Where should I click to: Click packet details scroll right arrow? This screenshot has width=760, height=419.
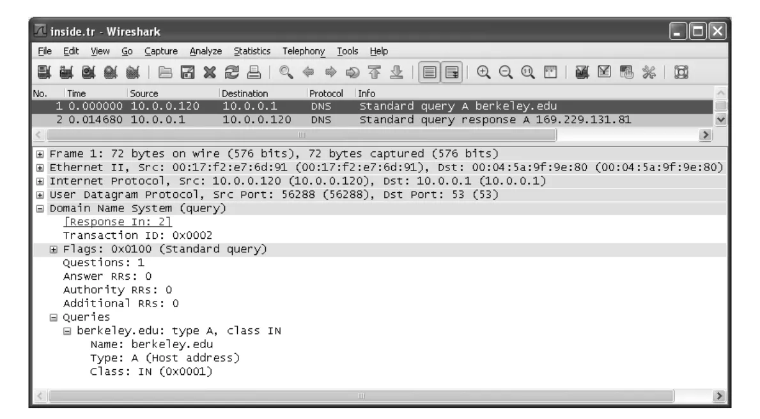coord(720,396)
